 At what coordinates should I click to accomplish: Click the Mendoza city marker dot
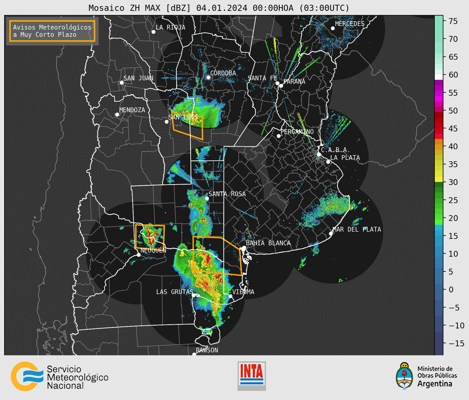117,115
